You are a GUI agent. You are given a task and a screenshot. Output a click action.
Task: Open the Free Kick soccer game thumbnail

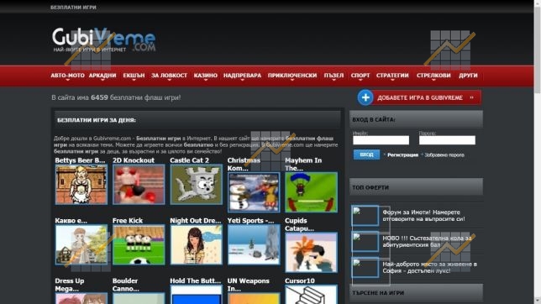[x=139, y=244]
